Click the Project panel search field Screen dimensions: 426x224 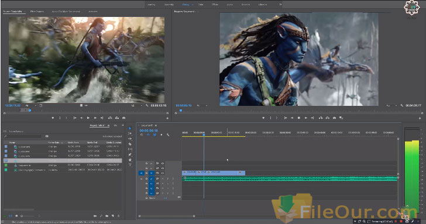click(x=23, y=136)
